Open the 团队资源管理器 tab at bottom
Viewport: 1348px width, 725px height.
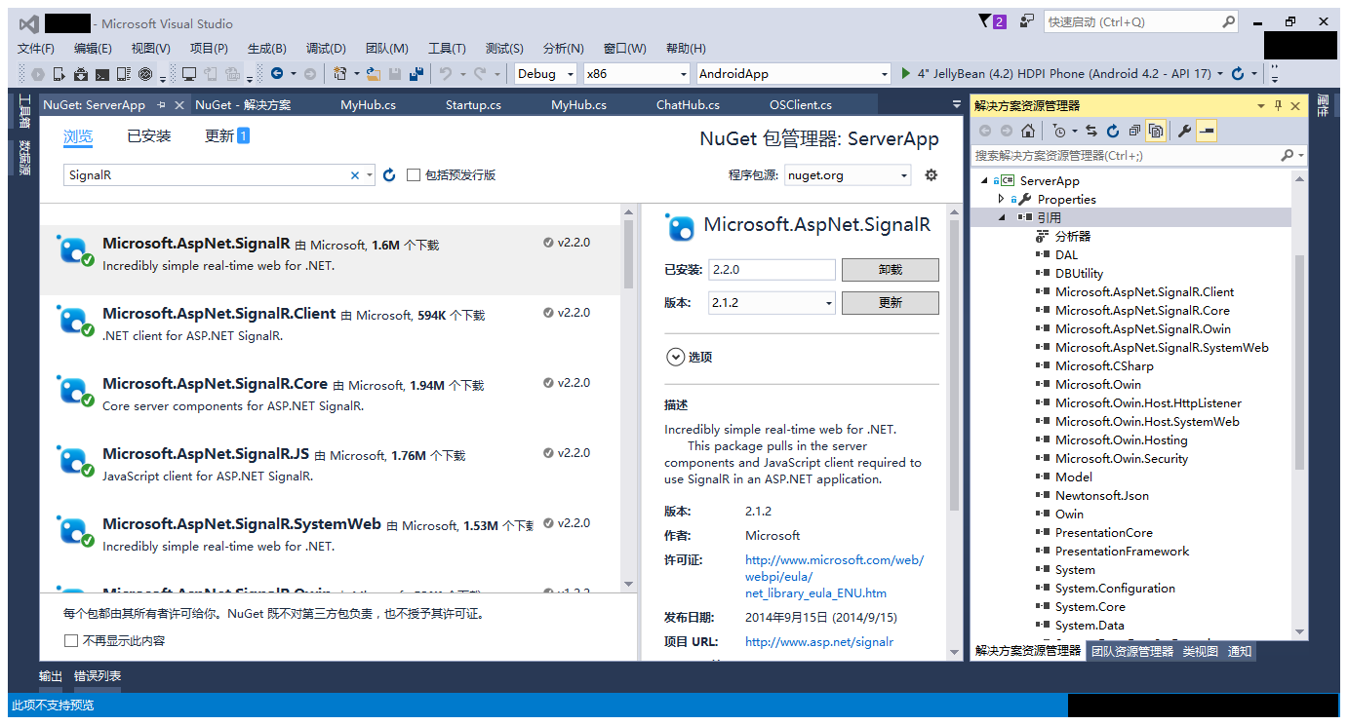[1132, 651]
